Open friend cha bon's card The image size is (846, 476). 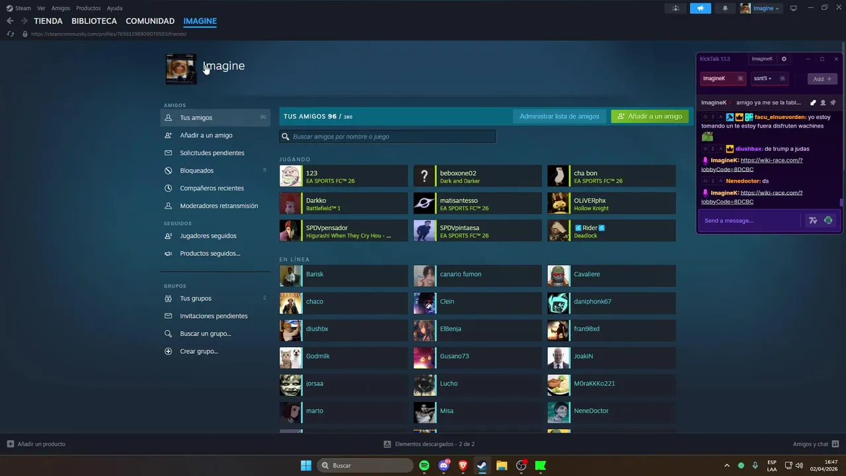[611, 177]
